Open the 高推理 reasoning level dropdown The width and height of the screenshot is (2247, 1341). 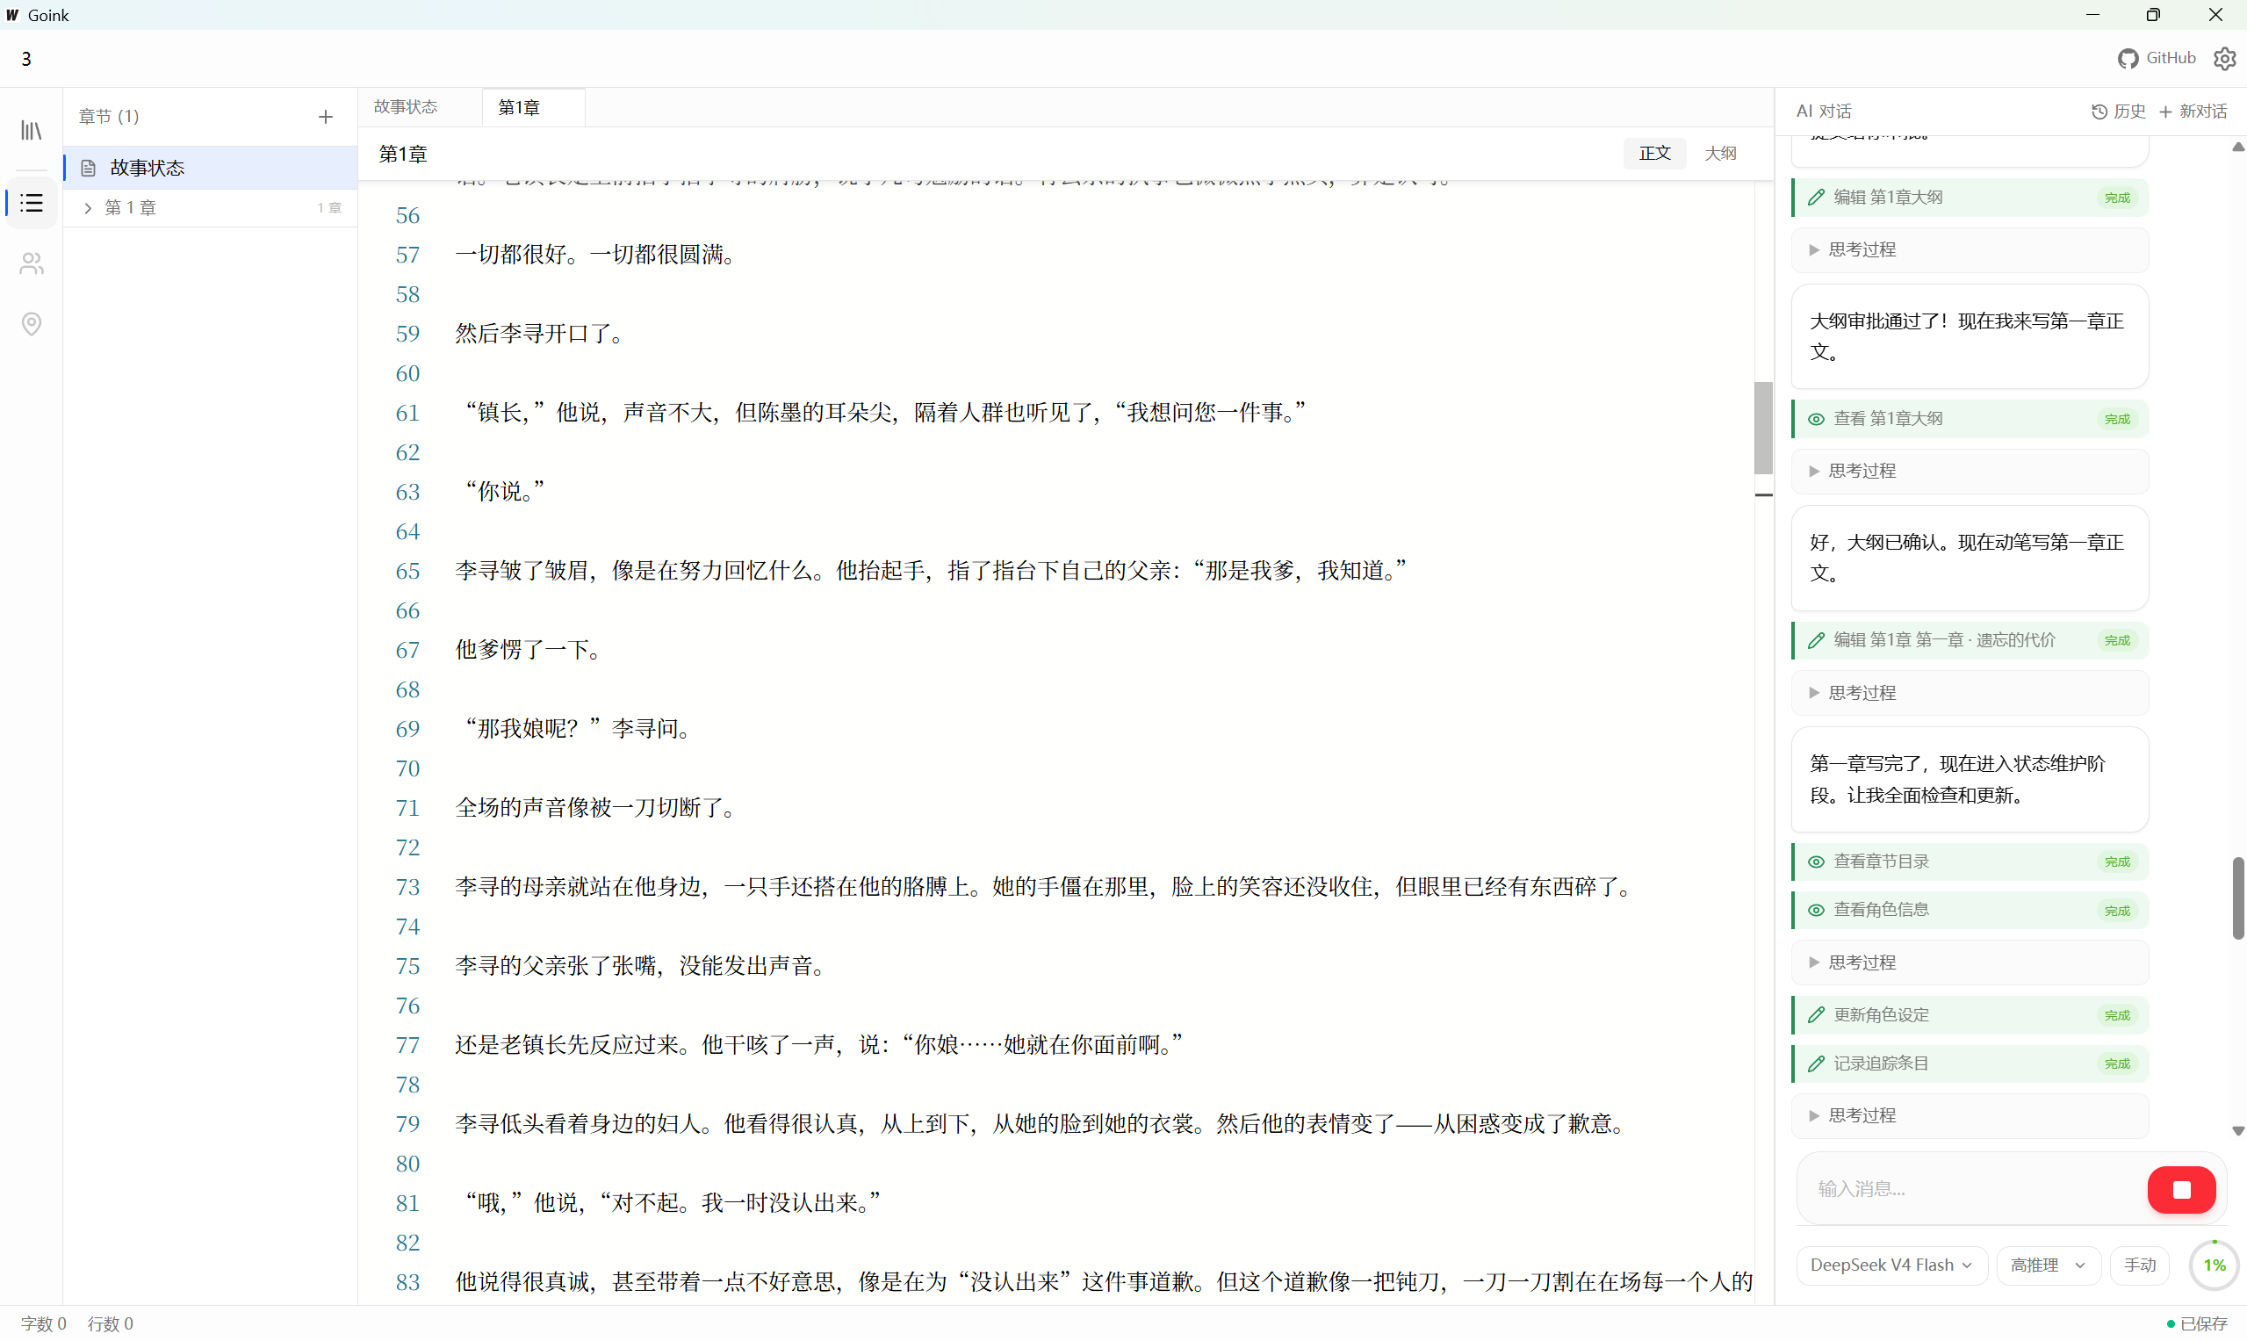[2048, 1265]
